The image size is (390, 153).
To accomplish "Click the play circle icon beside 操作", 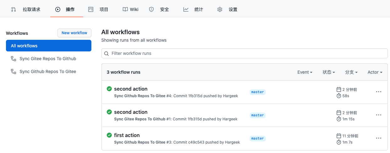I will pos(58,9).
